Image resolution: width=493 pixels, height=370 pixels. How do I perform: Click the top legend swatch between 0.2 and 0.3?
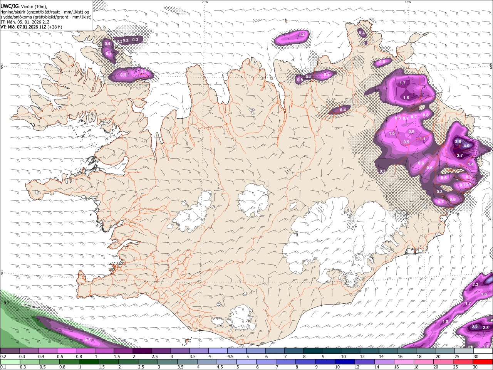10,351
